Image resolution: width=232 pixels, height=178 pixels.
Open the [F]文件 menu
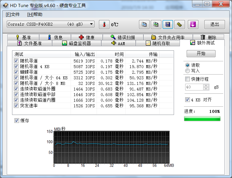pos(13,14)
